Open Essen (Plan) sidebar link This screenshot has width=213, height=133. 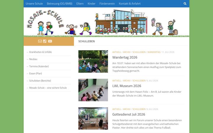click(35, 73)
